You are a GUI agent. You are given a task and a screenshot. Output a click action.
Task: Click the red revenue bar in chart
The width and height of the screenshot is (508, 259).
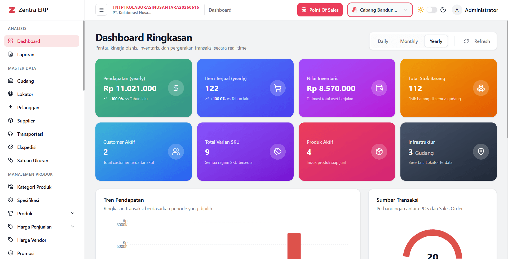[x=294, y=246]
